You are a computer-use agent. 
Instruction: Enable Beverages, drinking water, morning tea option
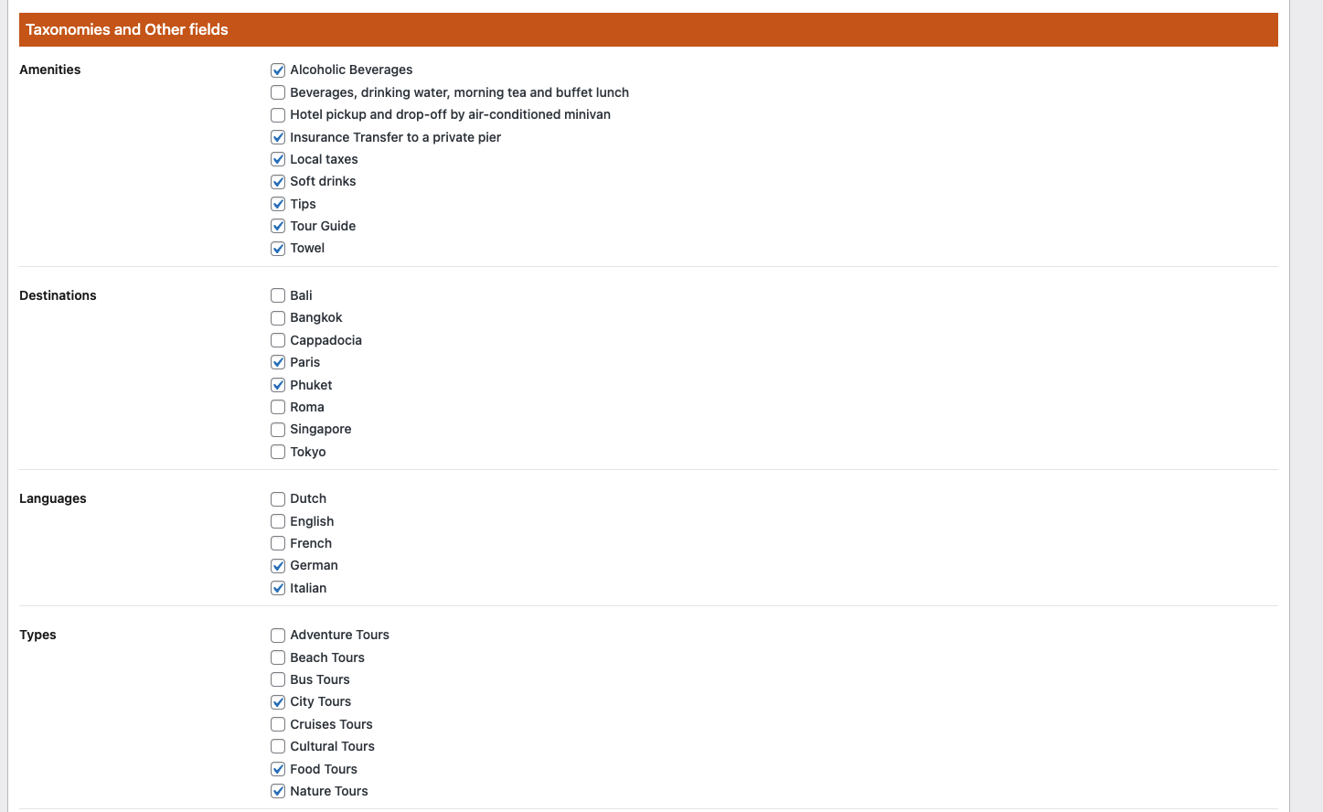tap(278, 92)
